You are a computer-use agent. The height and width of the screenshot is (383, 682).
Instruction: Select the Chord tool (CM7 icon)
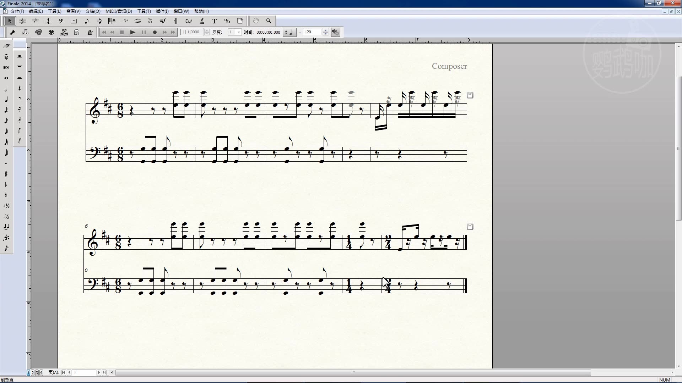pyautogui.click(x=189, y=21)
